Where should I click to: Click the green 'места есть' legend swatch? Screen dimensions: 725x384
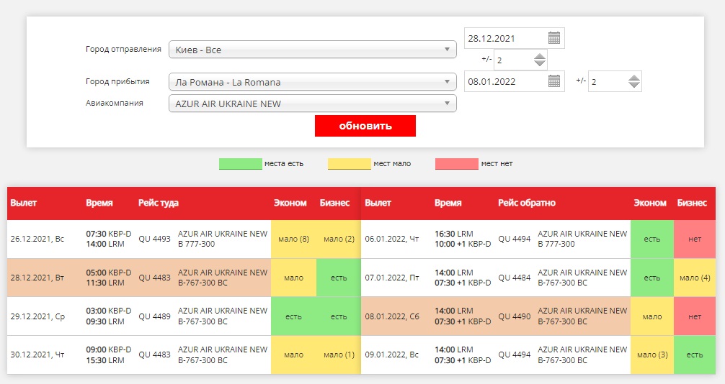pos(241,164)
